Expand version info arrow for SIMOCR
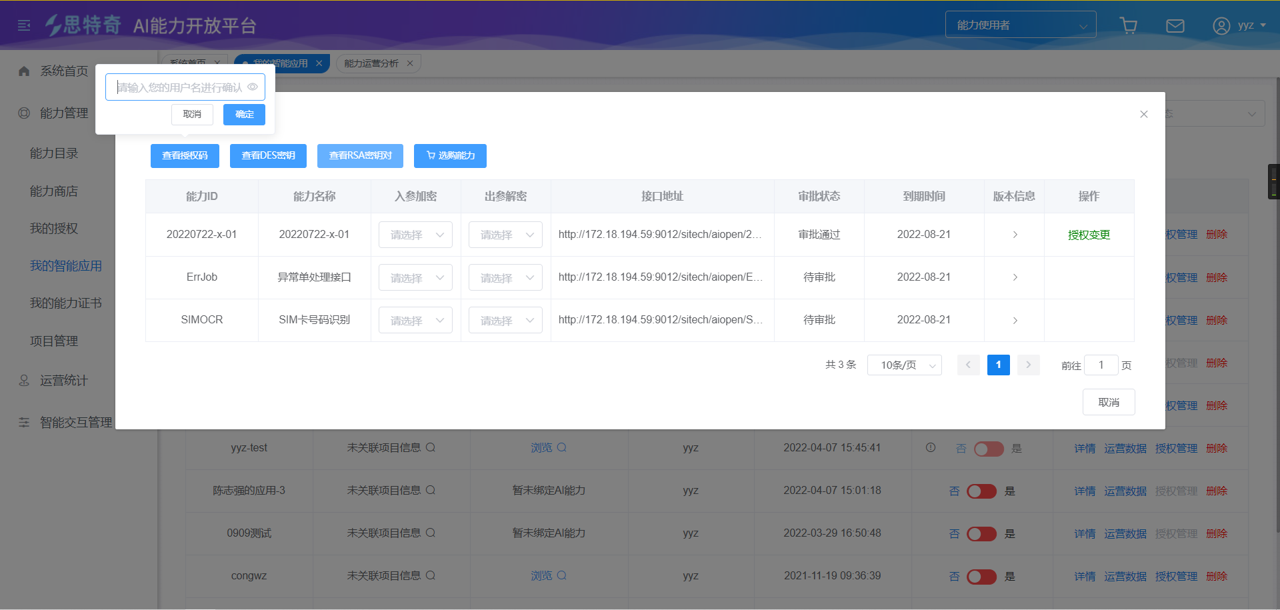The width and height of the screenshot is (1280, 610). [x=1015, y=320]
